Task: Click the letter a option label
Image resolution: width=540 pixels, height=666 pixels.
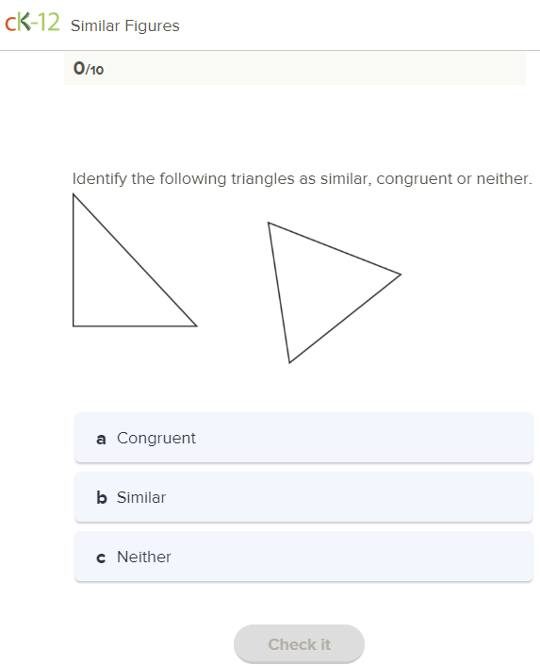Action: [101, 439]
